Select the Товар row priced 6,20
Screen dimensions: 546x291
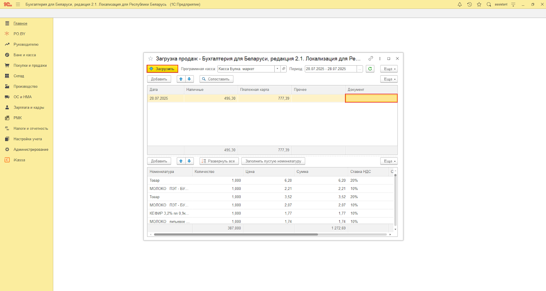coord(271,180)
